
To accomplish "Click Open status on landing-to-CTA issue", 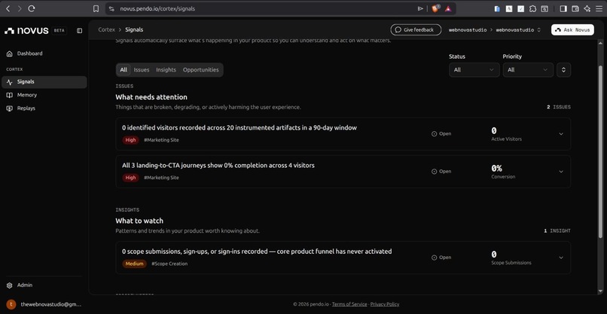I will pos(441,172).
